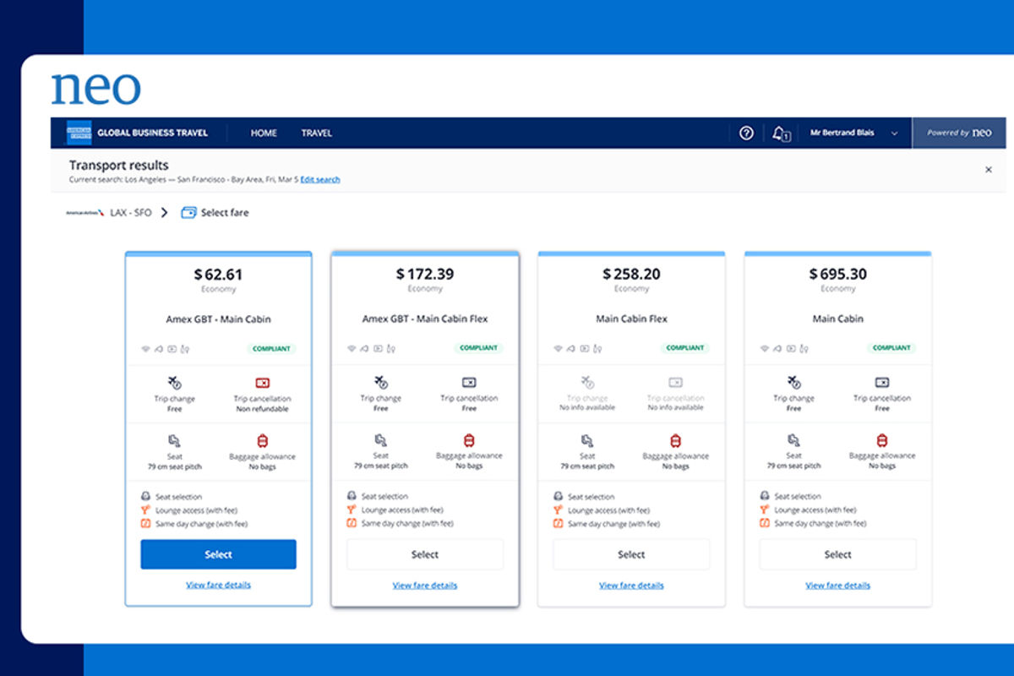Viewport: 1014px width, 676px height.
Task: Open the notifications bell icon
Action: (779, 133)
